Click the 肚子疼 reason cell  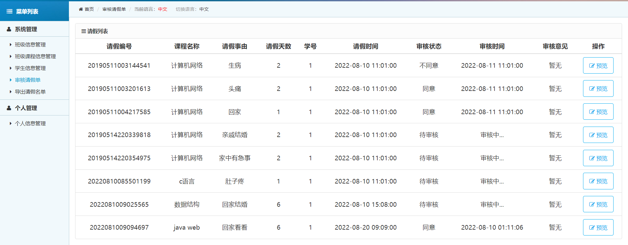pyautogui.click(x=235, y=181)
